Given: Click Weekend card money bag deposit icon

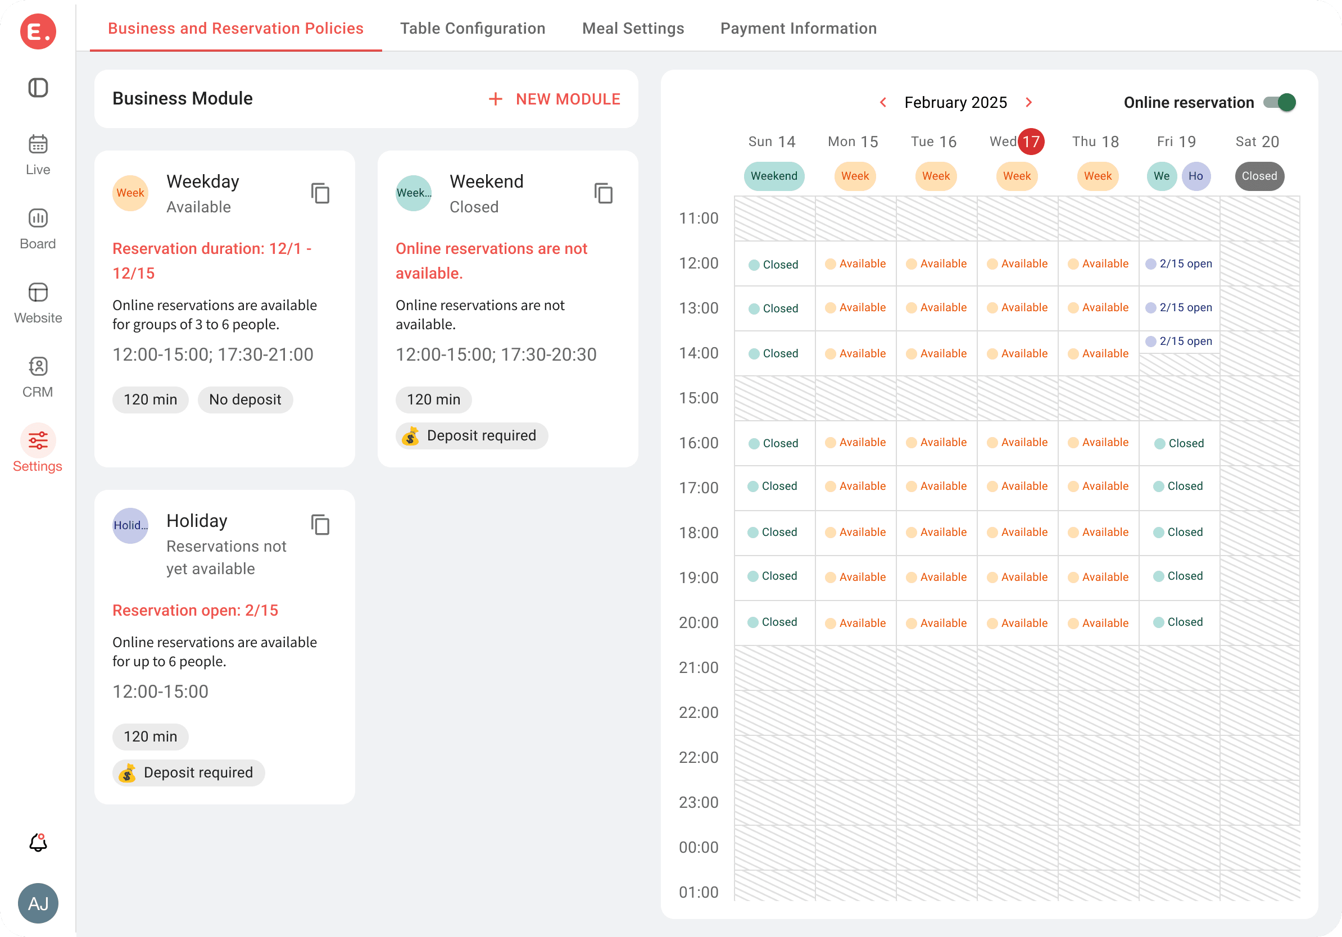Looking at the screenshot, I should [x=410, y=435].
